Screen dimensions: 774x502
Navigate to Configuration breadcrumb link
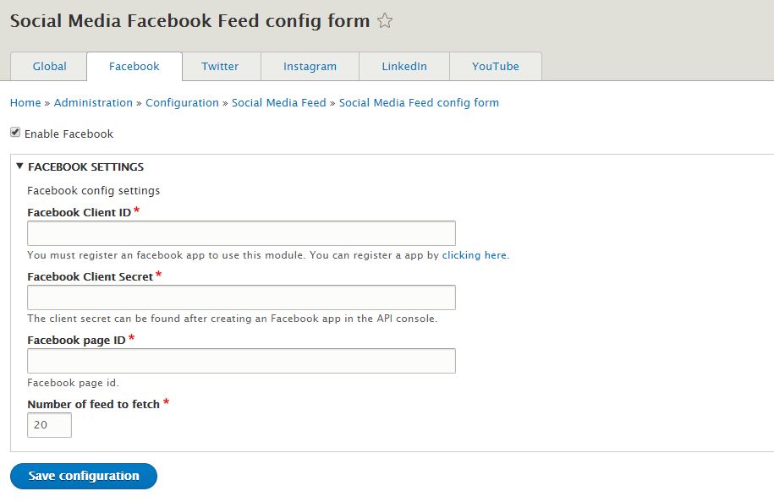tap(182, 102)
